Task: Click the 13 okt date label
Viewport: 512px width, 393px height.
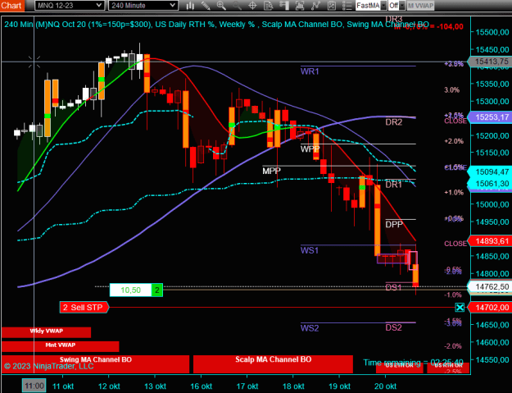Action: [x=155, y=386]
